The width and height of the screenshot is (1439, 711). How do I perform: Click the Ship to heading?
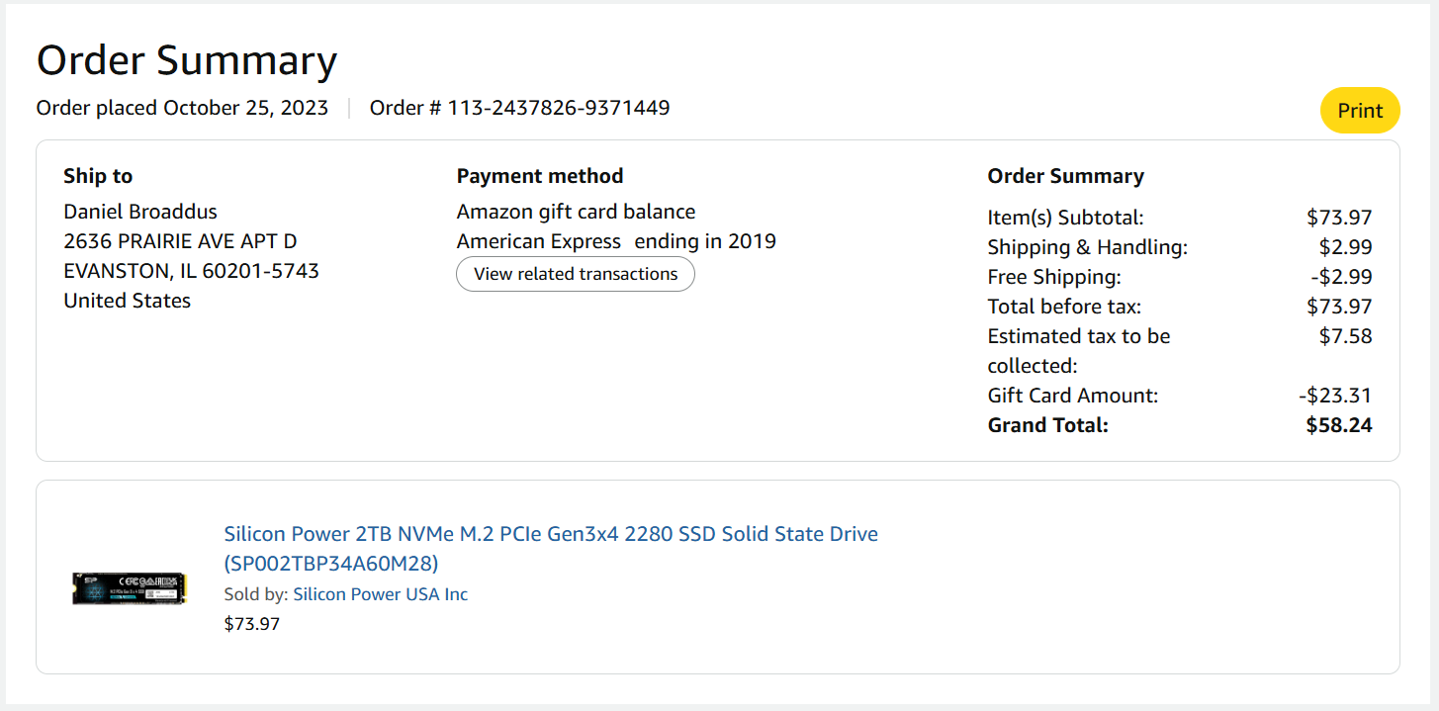[98, 176]
